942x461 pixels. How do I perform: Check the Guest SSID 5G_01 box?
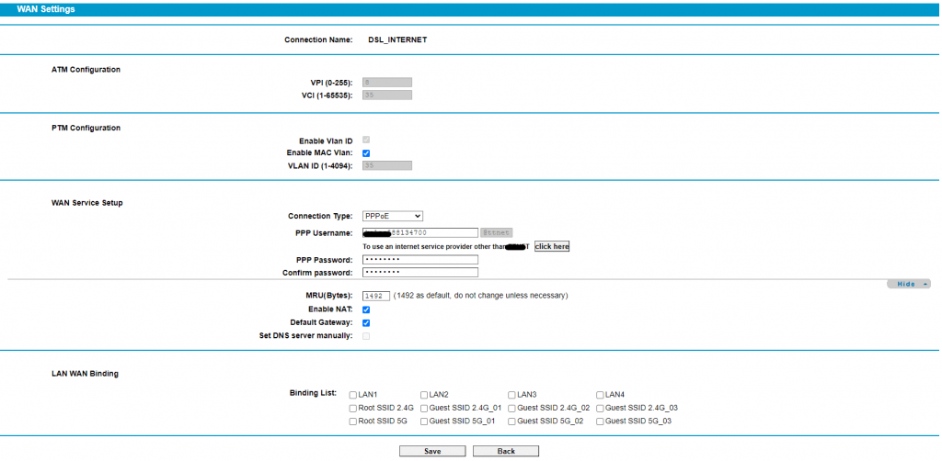(424, 422)
